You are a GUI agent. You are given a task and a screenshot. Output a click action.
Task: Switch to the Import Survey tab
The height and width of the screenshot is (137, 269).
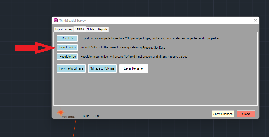click(64, 29)
